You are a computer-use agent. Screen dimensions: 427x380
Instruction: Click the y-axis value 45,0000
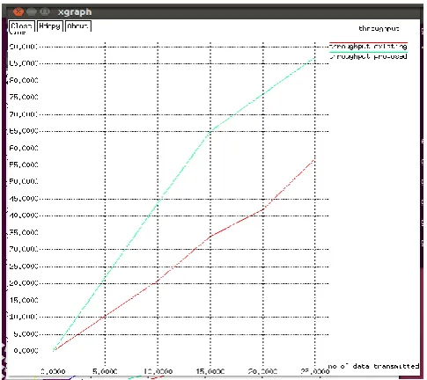[24, 199]
